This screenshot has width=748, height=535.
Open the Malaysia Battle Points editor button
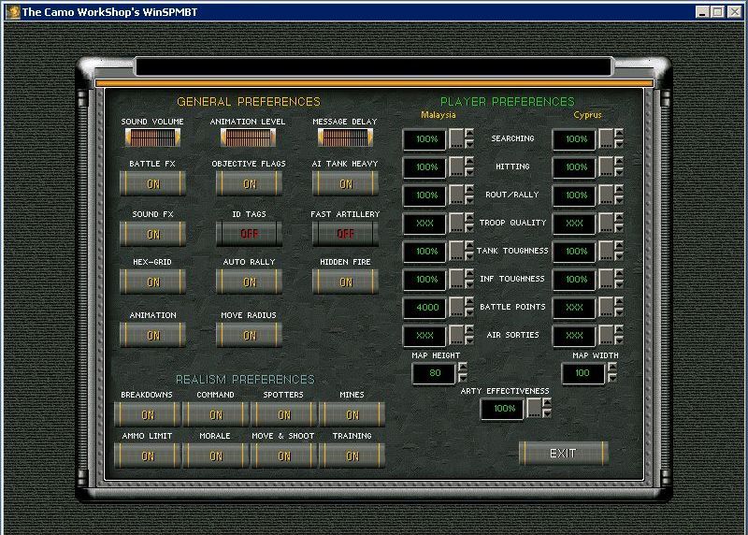tap(456, 308)
